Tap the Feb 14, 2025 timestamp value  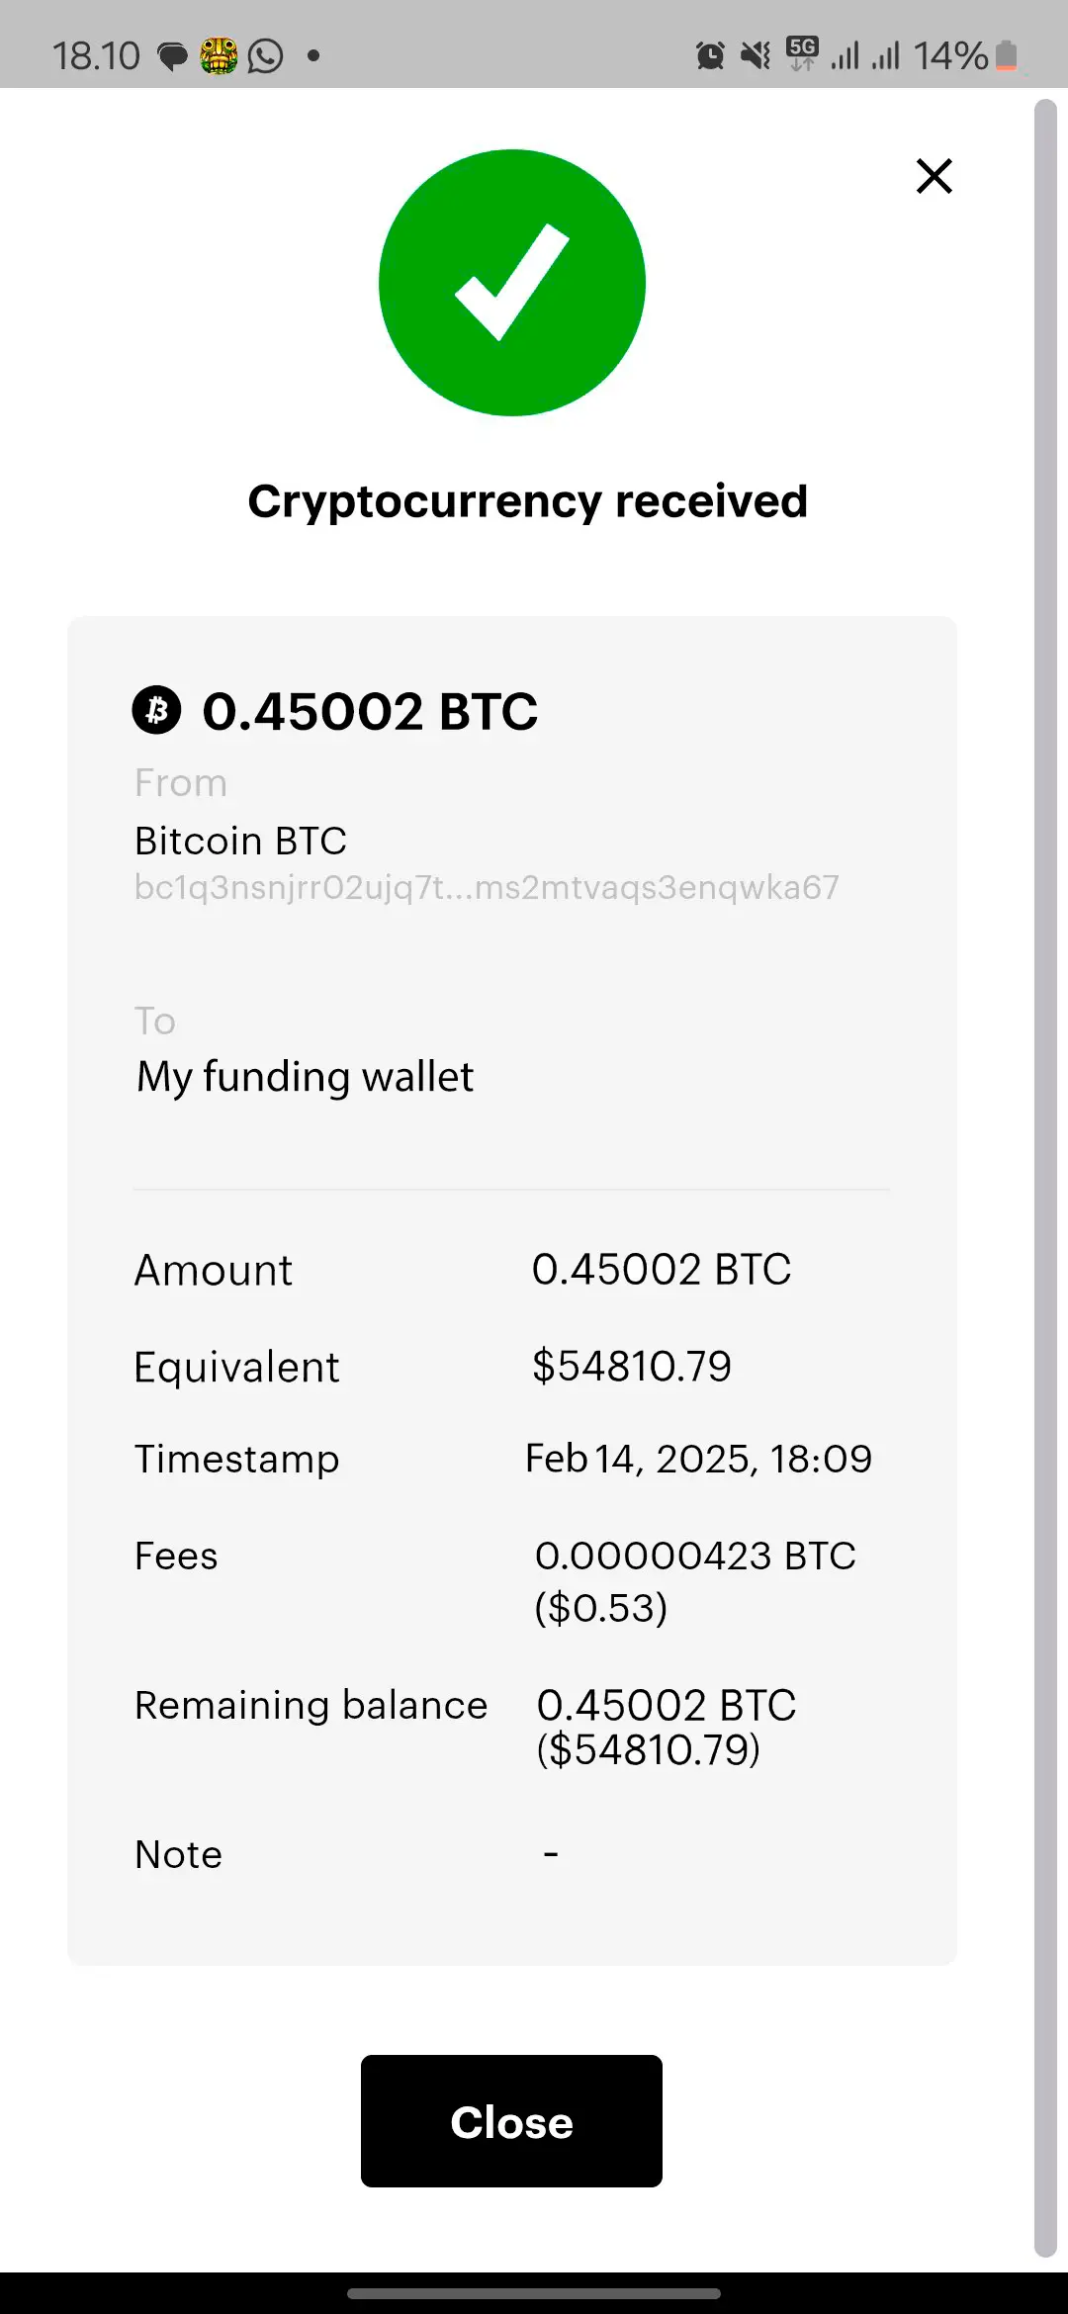[x=698, y=1459]
